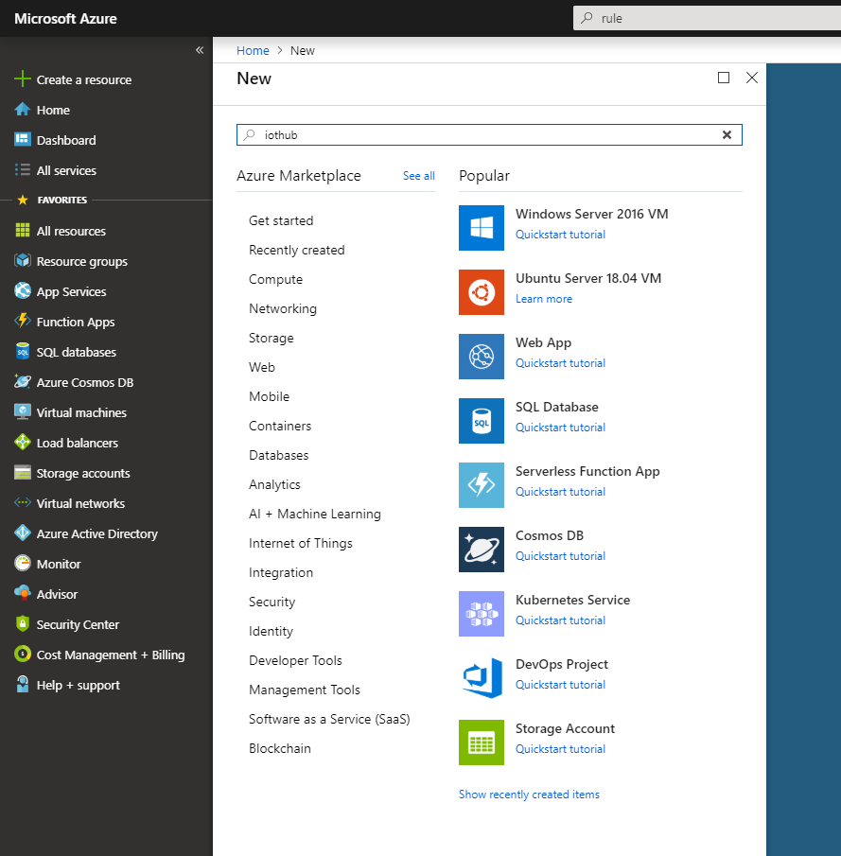Select the Mobile category

(270, 396)
